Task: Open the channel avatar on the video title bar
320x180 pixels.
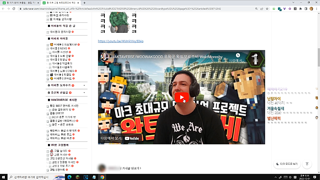Action: [x=104, y=56]
